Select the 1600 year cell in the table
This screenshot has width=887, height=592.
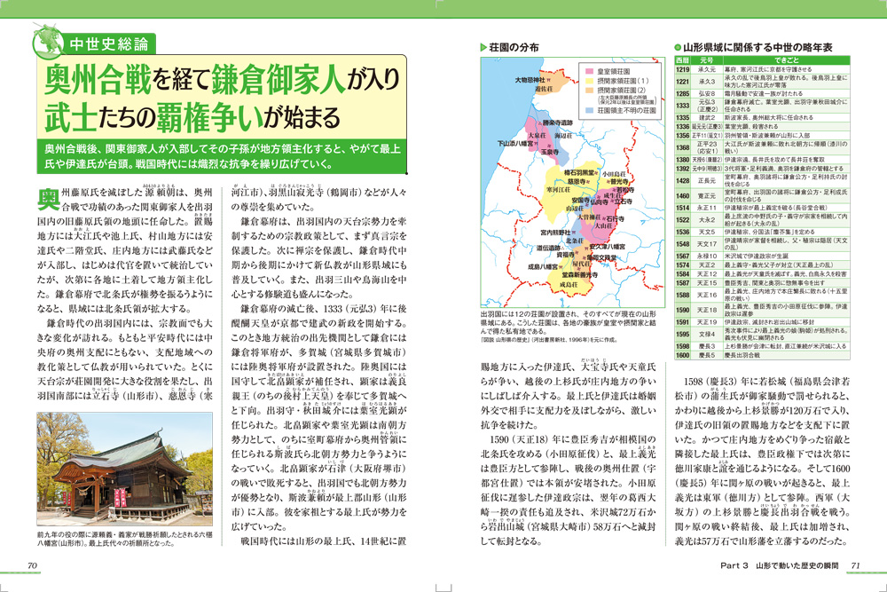(683, 355)
